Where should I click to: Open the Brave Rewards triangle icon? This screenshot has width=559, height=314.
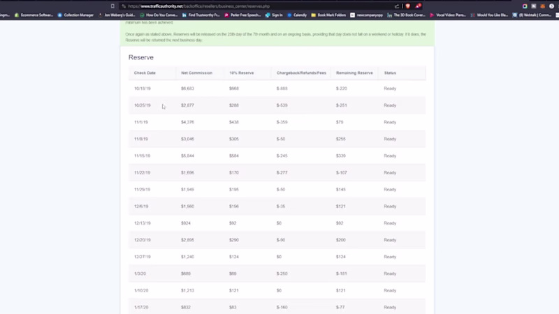click(x=418, y=6)
